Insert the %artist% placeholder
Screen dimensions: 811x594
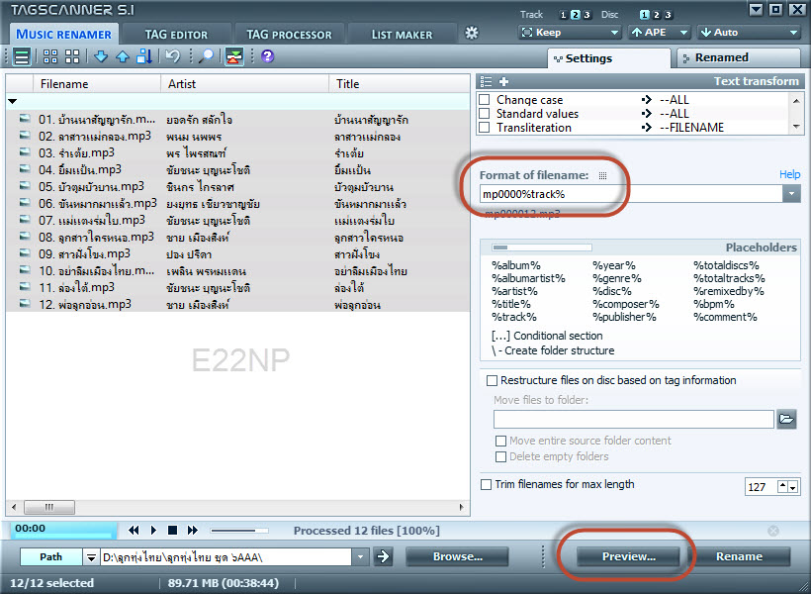pos(514,291)
